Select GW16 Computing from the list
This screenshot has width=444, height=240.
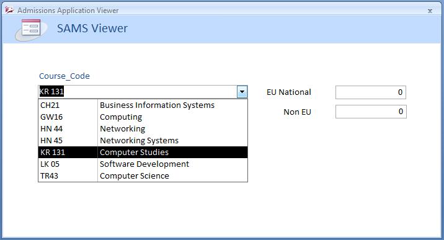point(143,117)
